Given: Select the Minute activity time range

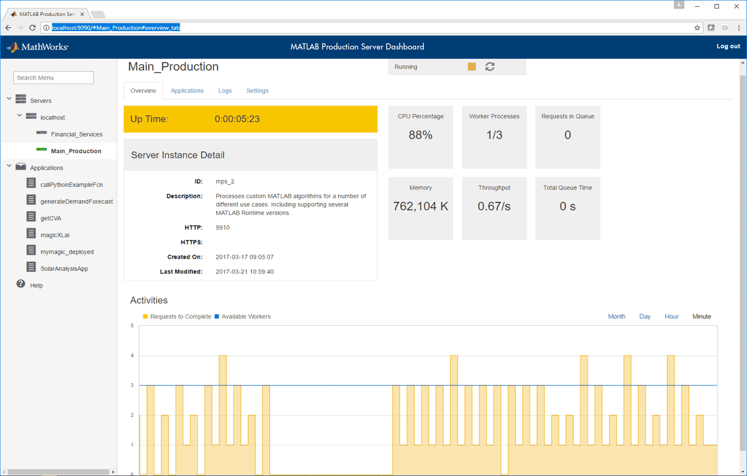Looking at the screenshot, I should click(x=701, y=317).
